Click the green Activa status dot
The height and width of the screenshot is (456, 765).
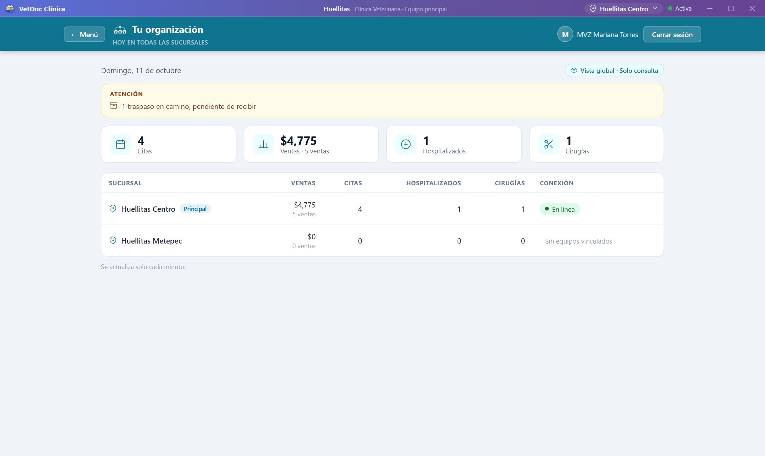670,8
